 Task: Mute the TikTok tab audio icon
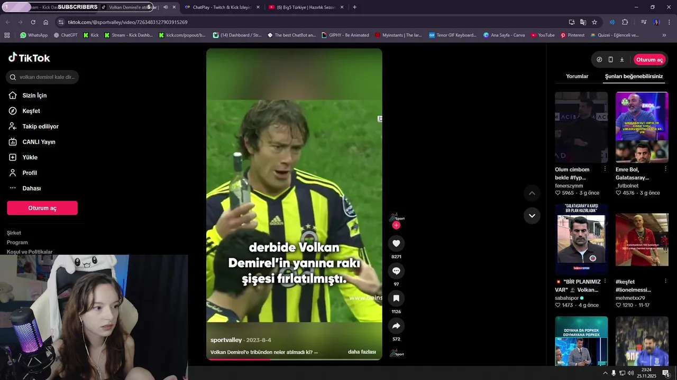point(166,7)
